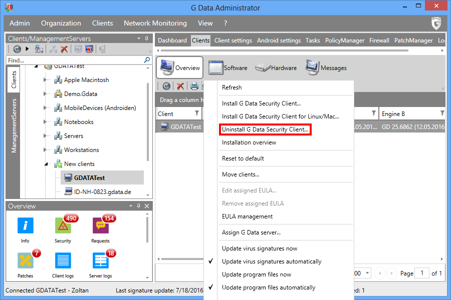
Task: Click the greyed mobile phone icon in the tree toolbar
Action: click(x=102, y=49)
